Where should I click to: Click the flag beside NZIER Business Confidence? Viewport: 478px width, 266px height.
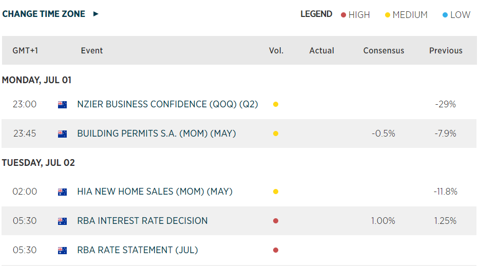click(x=62, y=105)
